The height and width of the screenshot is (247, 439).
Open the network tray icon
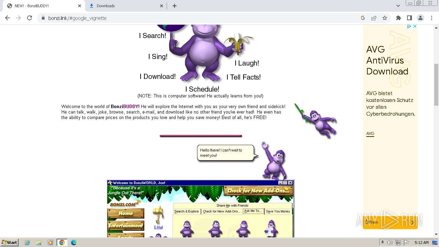[398, 243]
